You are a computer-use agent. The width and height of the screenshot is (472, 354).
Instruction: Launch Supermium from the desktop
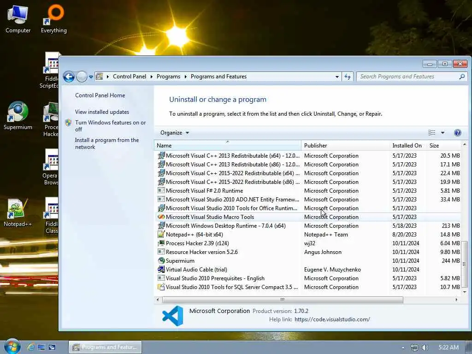point(18,116)
